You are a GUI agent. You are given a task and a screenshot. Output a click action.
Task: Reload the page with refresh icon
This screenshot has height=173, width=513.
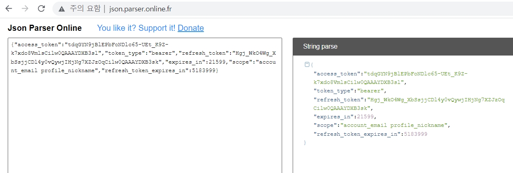pos(41,9)
